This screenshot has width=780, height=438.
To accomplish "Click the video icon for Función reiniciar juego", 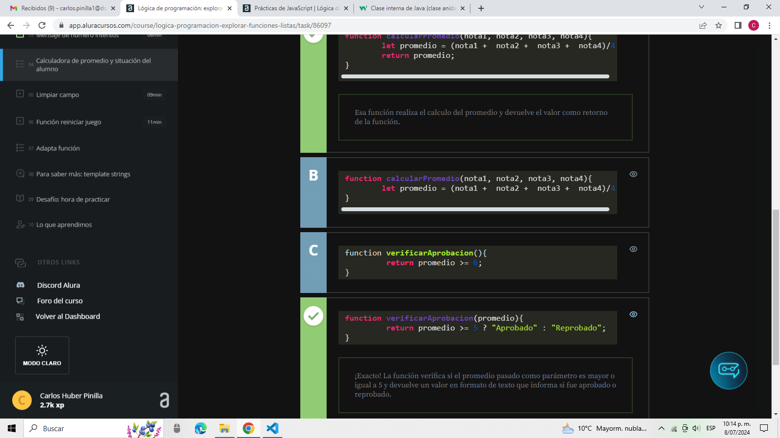I will coord(20,121).
